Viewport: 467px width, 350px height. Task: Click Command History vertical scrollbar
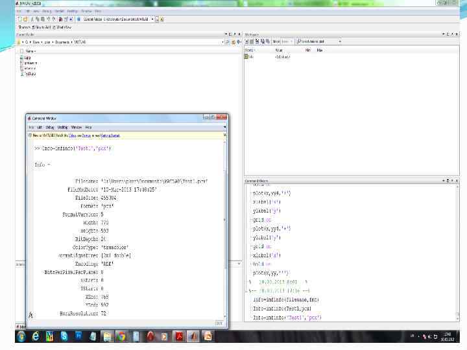(457, 252)
